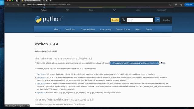Screen dimensions: 194x109
Task: Click the InPrivate badge
Action: pyautogui.click(x=189, y=5)
